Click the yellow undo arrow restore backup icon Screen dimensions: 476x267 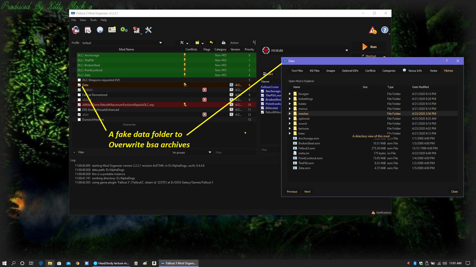pos(211,43)
